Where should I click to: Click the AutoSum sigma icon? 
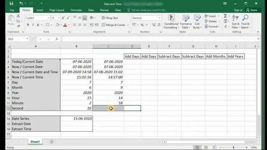click(x=225, y=16)
